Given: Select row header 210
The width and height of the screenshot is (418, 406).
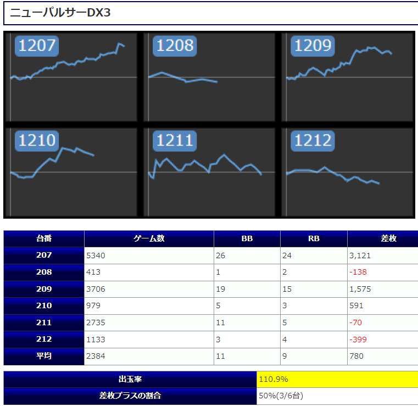Looking at the screenshot, I should tap(44, 306).
